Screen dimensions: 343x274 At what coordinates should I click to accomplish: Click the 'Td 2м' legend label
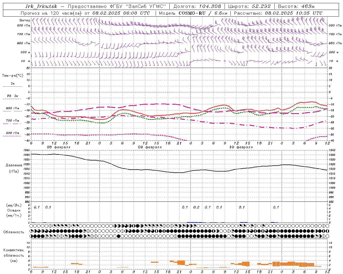12,96
